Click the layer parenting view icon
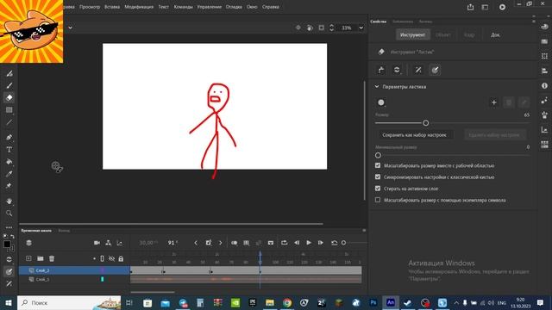552x310 pixels. click(109, 243)
